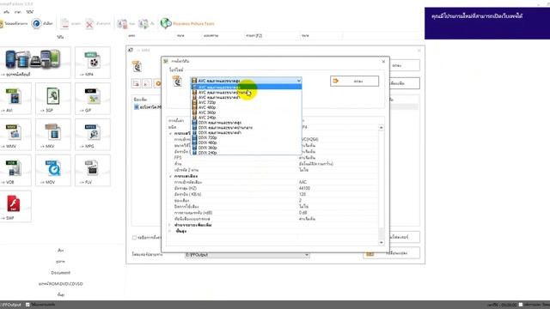Screen dimensions: 550x309
Task: Click the Remove task toolbar icon
Action: tap(64, 23)
